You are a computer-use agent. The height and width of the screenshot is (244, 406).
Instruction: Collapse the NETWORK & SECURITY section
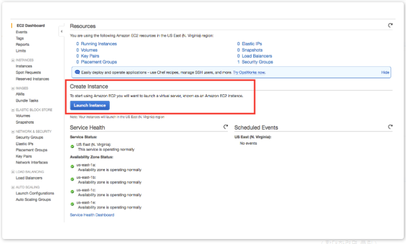[13, 131]
